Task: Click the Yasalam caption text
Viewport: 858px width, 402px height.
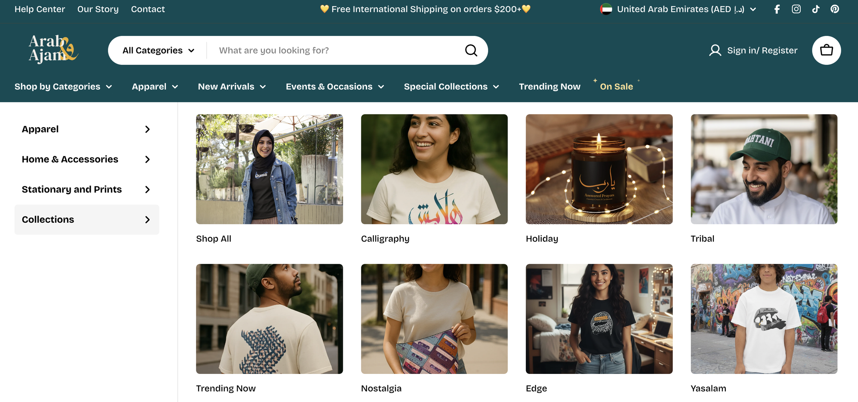Action: tap(708, 389)
